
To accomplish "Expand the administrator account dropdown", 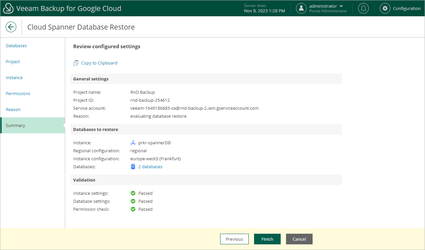I will 341,6.
